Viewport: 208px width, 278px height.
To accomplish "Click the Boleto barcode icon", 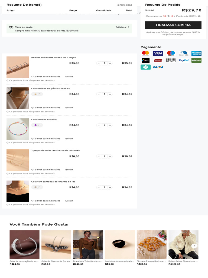I will [x=171, y=60].
